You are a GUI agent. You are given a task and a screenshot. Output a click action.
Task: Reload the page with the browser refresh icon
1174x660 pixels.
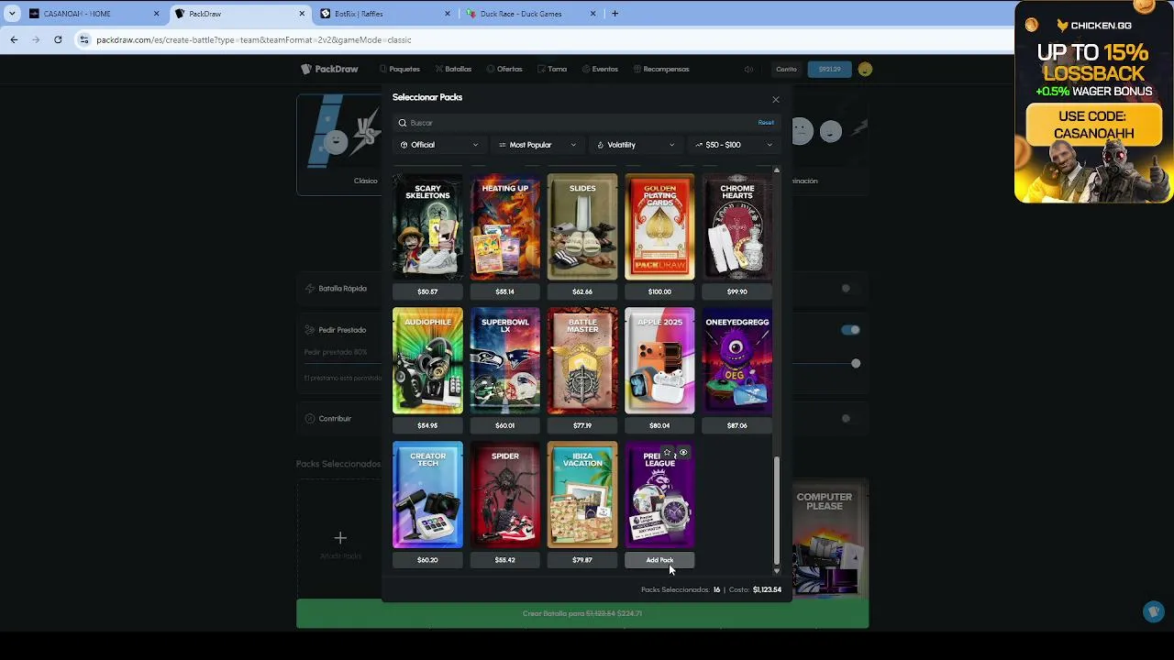58,39
